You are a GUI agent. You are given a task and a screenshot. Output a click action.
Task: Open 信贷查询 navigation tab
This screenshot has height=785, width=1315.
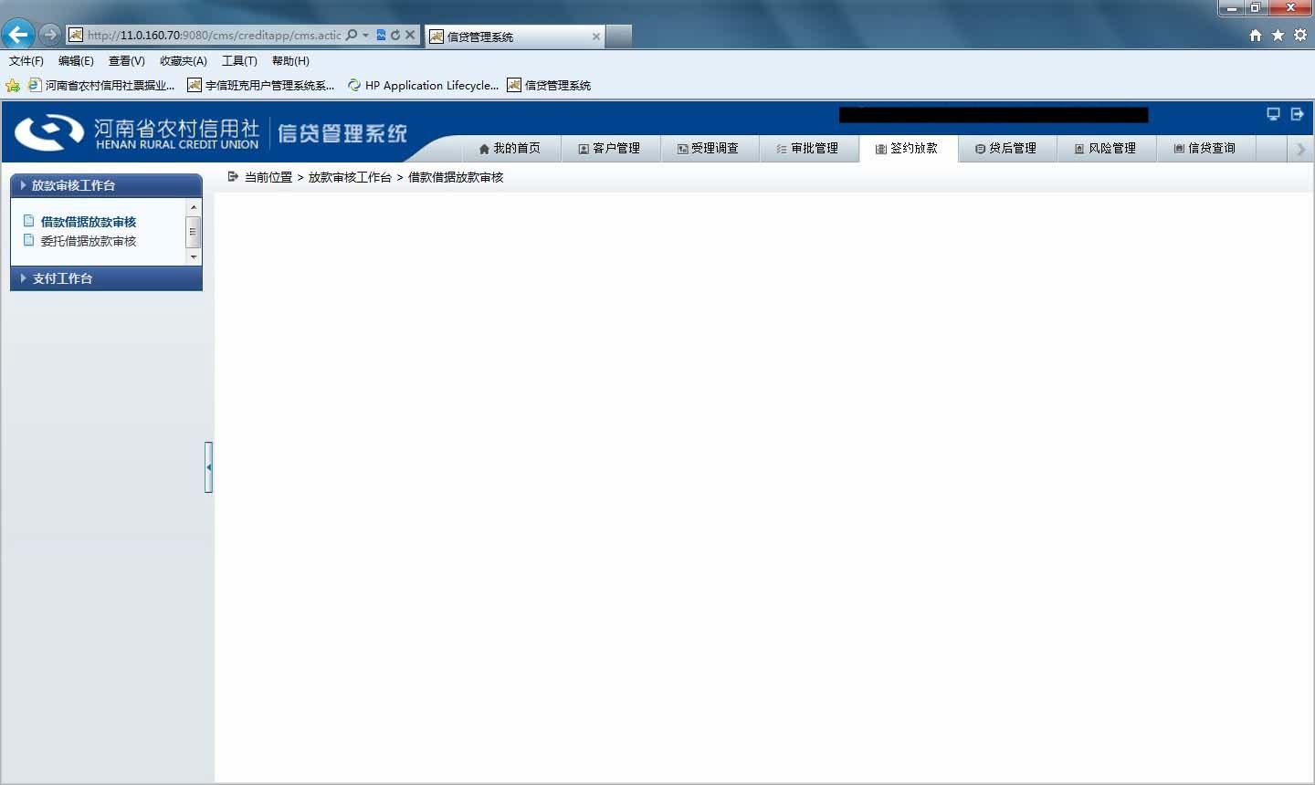1205,148
